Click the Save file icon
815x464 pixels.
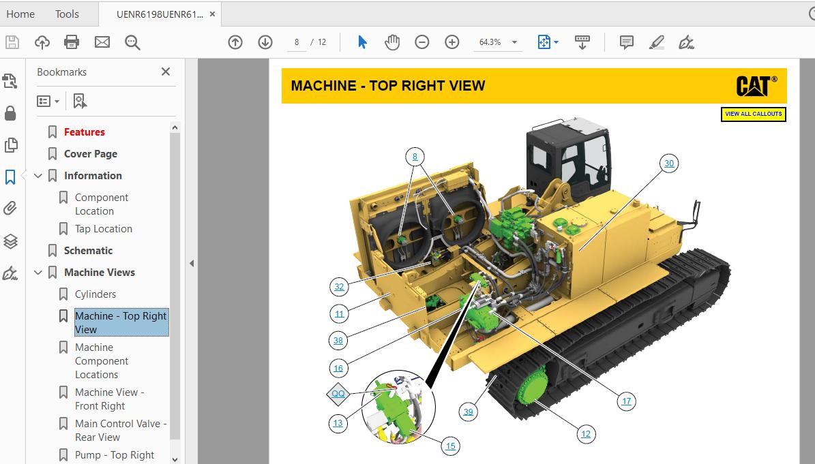[x=12, y=42]
